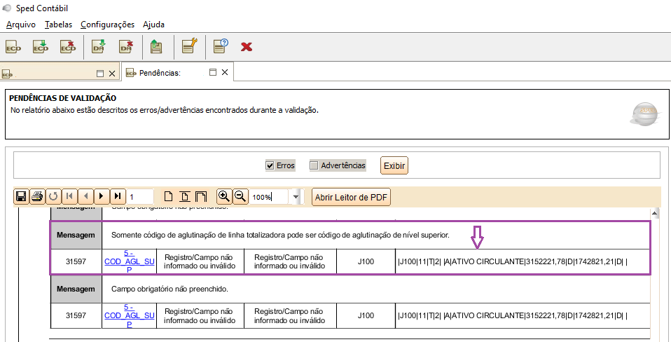Click the page number input field

(140, 197)
